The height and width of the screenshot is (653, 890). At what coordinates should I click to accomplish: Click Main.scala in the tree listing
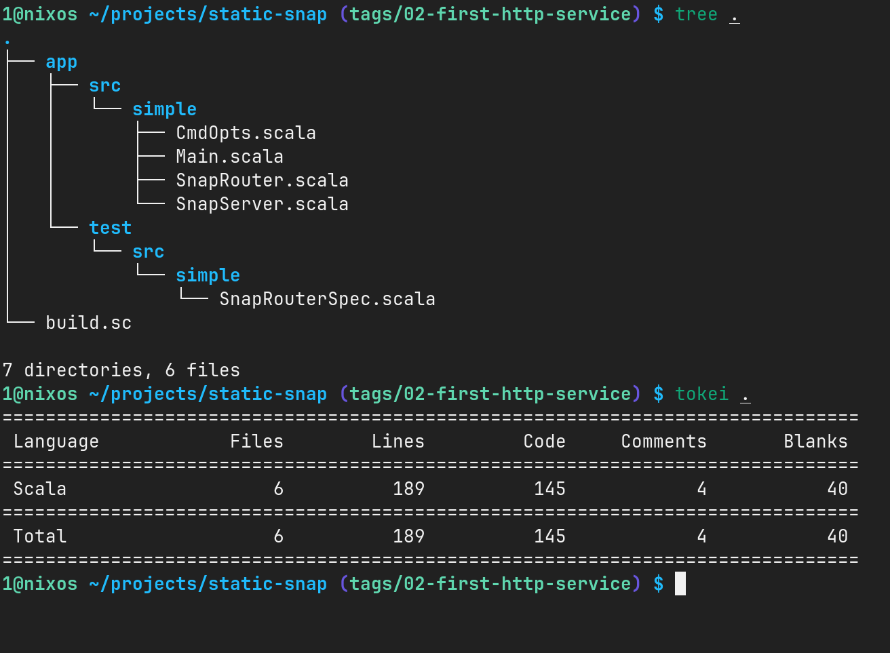pyautogui.click(x=229, y=157)
